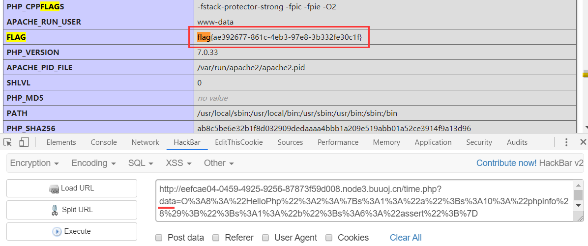Expand the Other dropdown menu
The width and height of the screenshot is (588, 246).
(219, 163)
